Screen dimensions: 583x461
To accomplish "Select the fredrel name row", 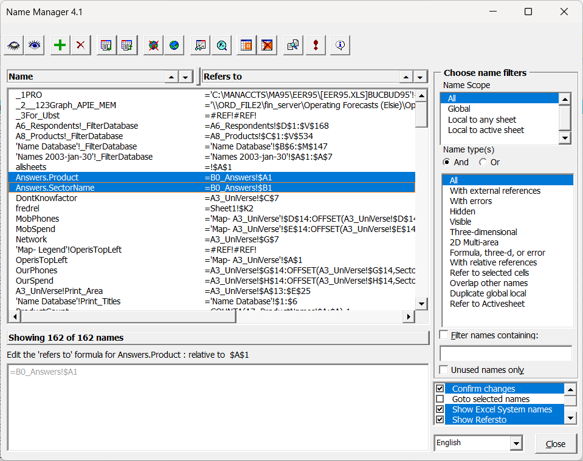I will [x=211, y=208].
